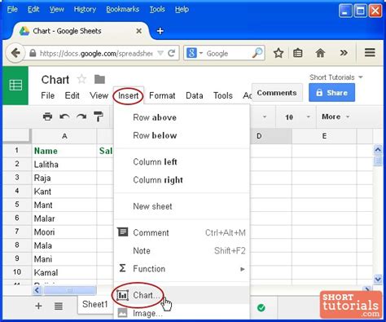The width and height of the screenshot is (386, 322).
Task: Select column E header
Action: 324,136
